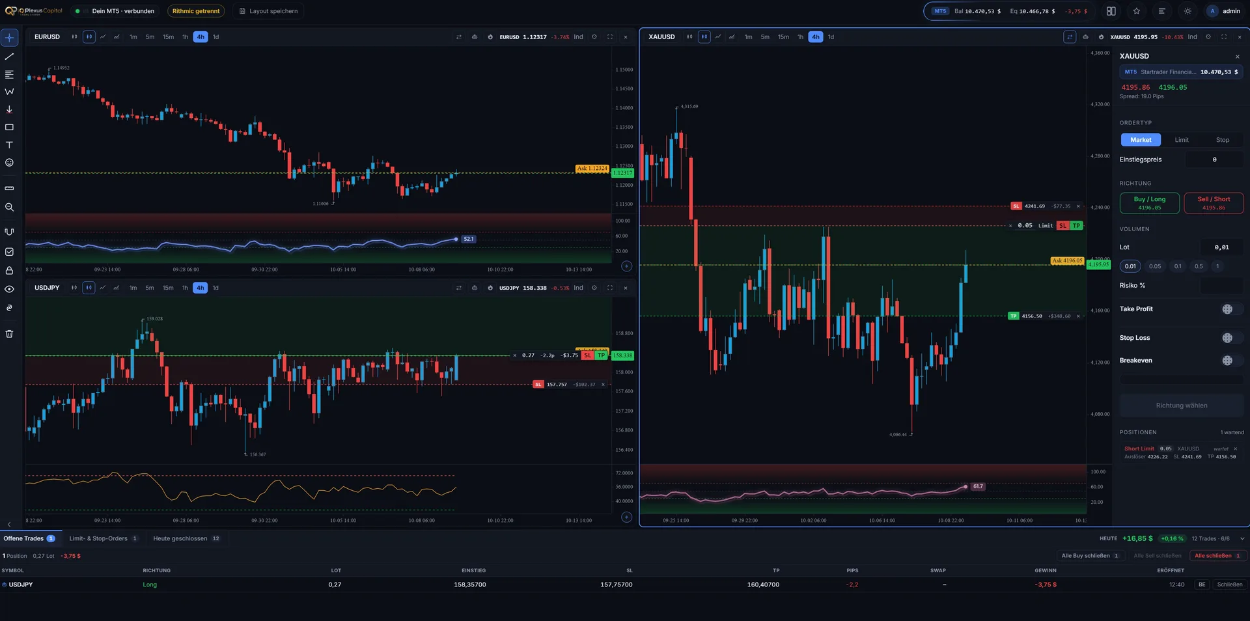Delete drawings with the trash icon
Image resolution: width=1250 pixels, height=621 pixels.
(x=9, y=334)
